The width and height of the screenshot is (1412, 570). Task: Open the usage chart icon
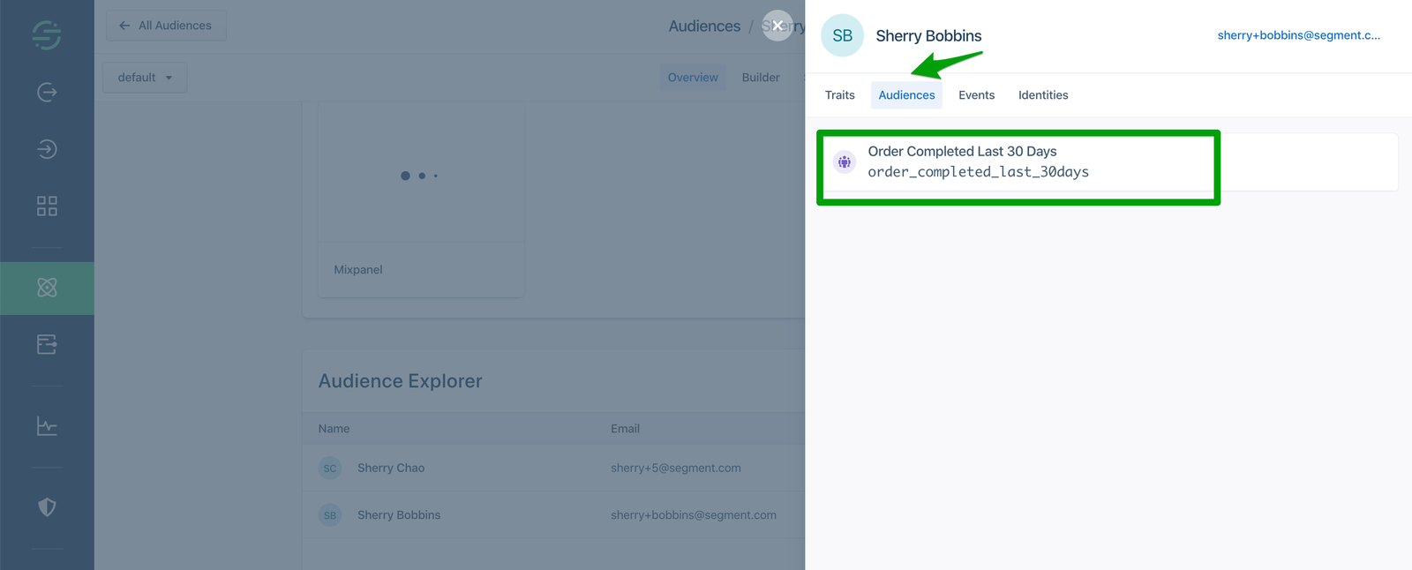tap(47, 427)
